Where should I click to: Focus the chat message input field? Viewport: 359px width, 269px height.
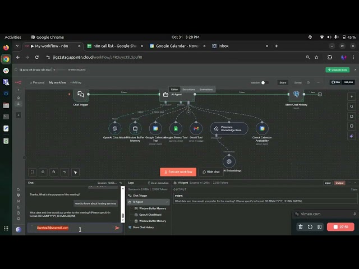coord(73,228)
